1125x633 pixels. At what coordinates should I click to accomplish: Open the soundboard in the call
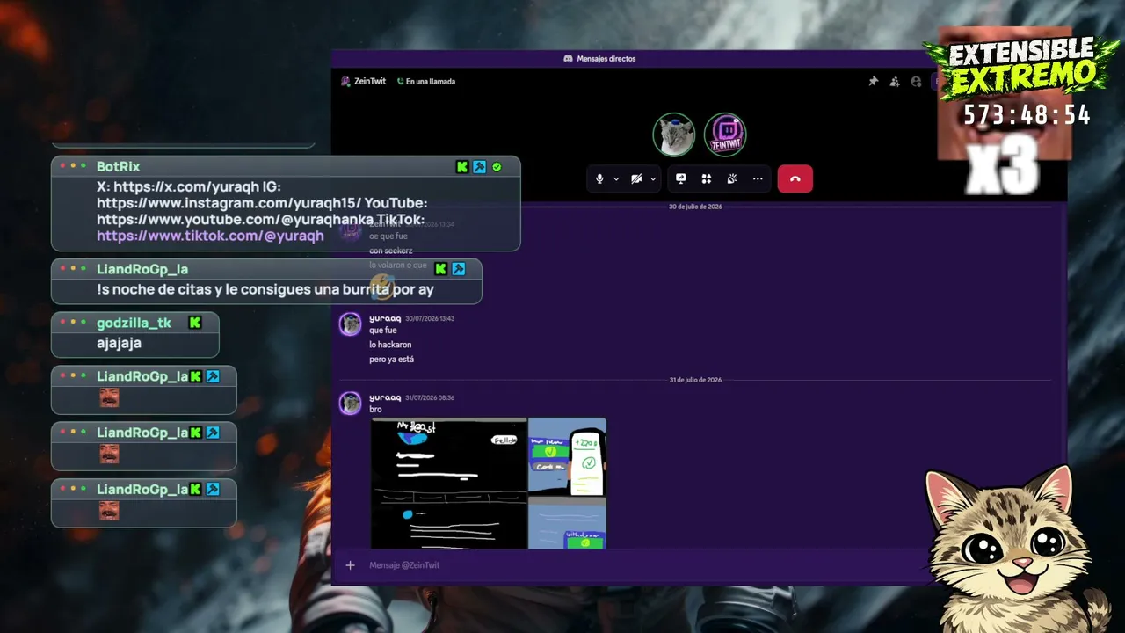click(731, 178)
